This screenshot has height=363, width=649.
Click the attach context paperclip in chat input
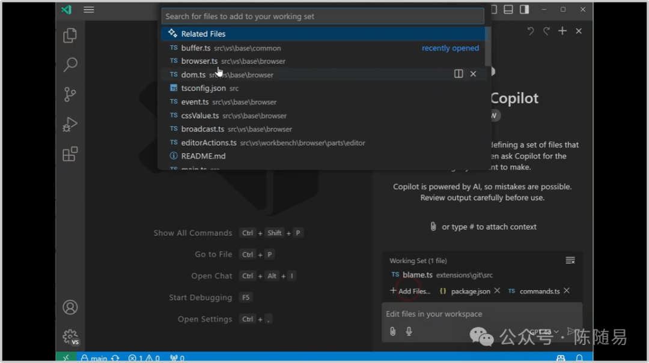click(x=392, y=331)
